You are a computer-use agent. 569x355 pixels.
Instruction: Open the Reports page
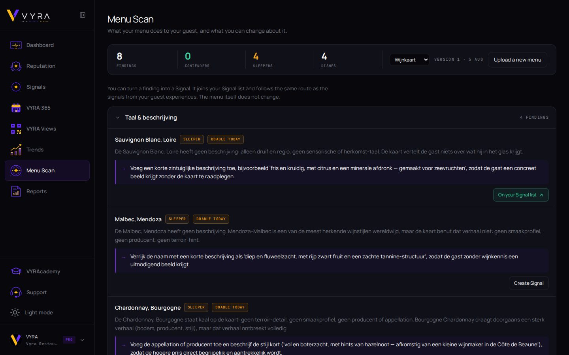pyautogui.click(x=47, y=192)
